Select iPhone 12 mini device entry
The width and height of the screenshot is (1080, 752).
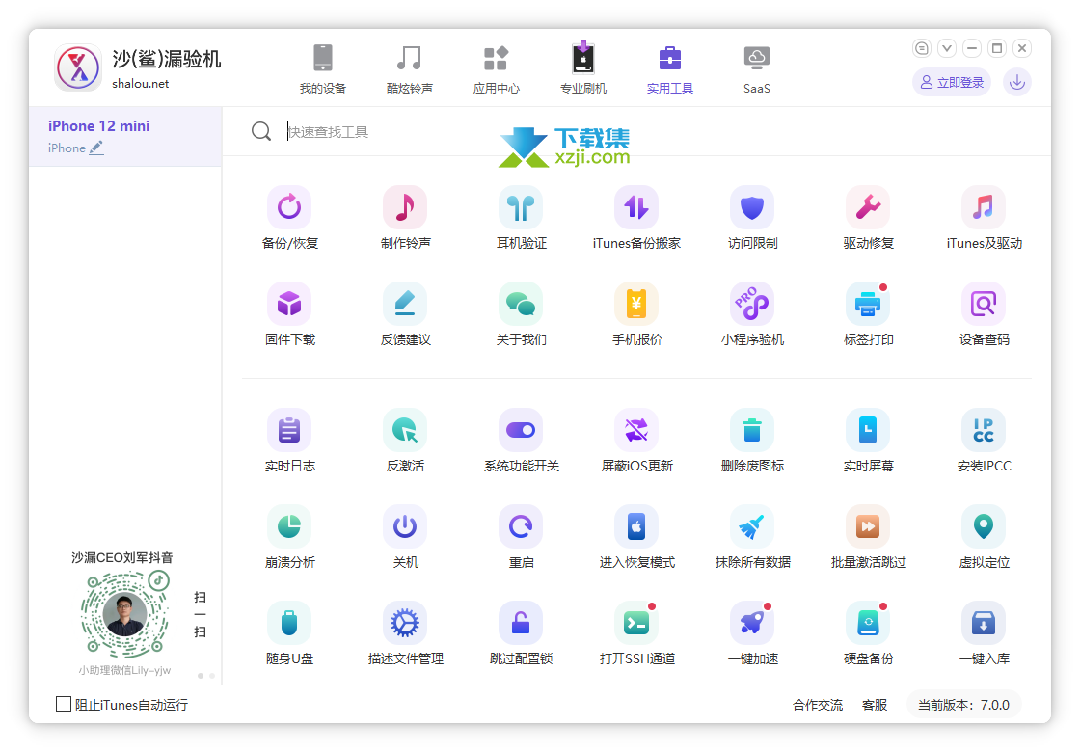pyautogui.click(x=124, y=136)
